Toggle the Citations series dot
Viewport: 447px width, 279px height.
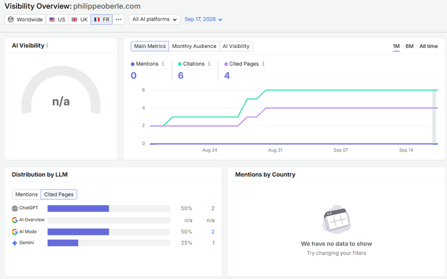[179, 64]
